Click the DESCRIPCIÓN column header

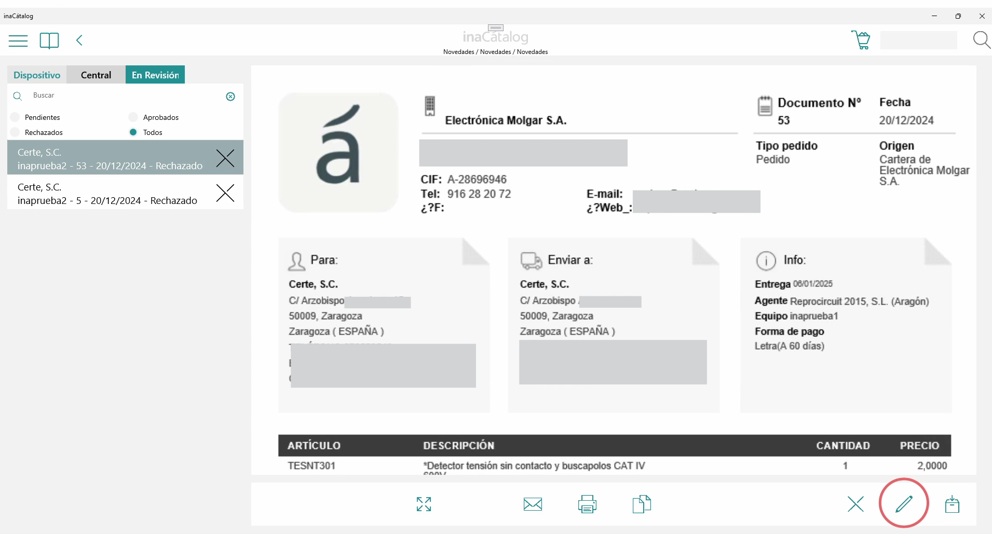459,446
